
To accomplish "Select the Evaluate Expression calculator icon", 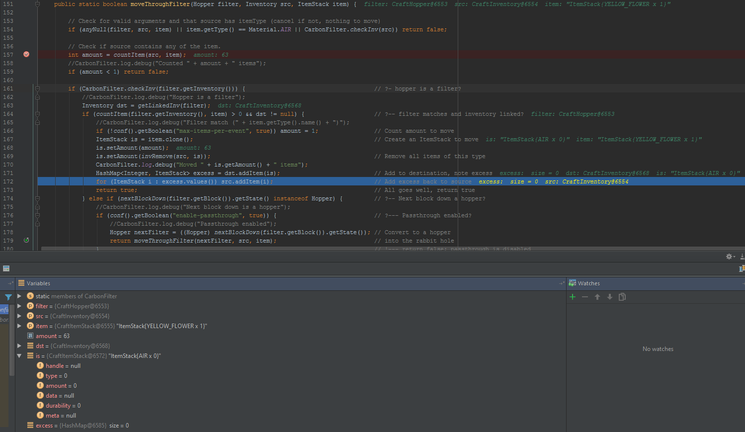I will coord(6,268).
